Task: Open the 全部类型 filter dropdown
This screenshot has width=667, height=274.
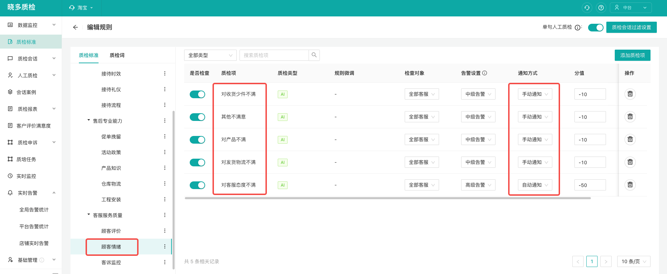Action: coord(210,55)
